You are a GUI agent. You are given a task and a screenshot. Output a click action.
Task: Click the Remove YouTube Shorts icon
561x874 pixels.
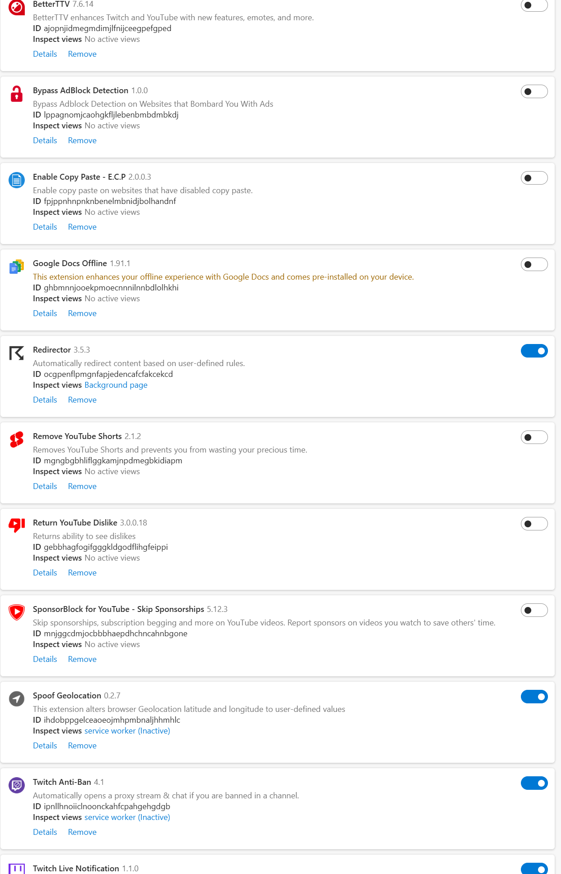click(17, 439)
